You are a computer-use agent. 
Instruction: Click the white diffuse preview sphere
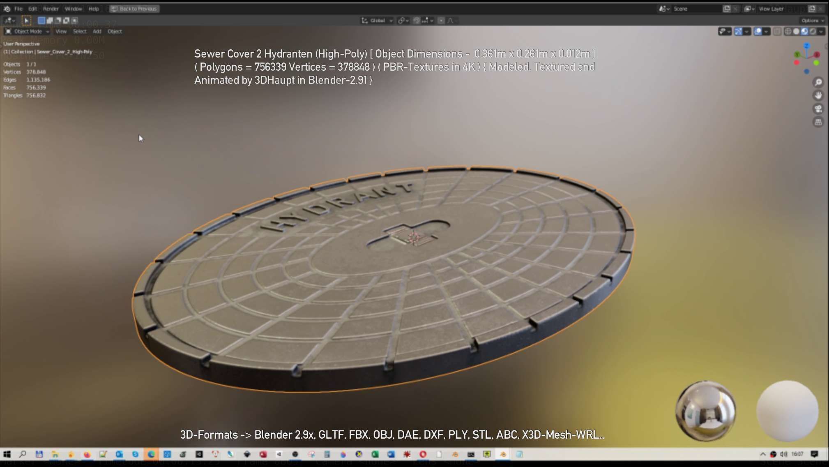click(x=787, y=411)
